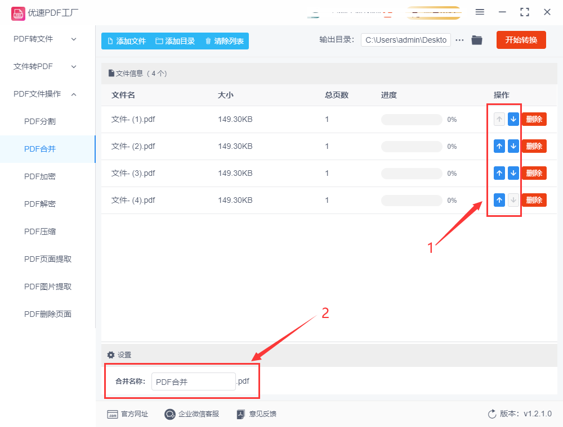Open the PDF解密 menu item

pyautogui.click(x=40, y=204)
